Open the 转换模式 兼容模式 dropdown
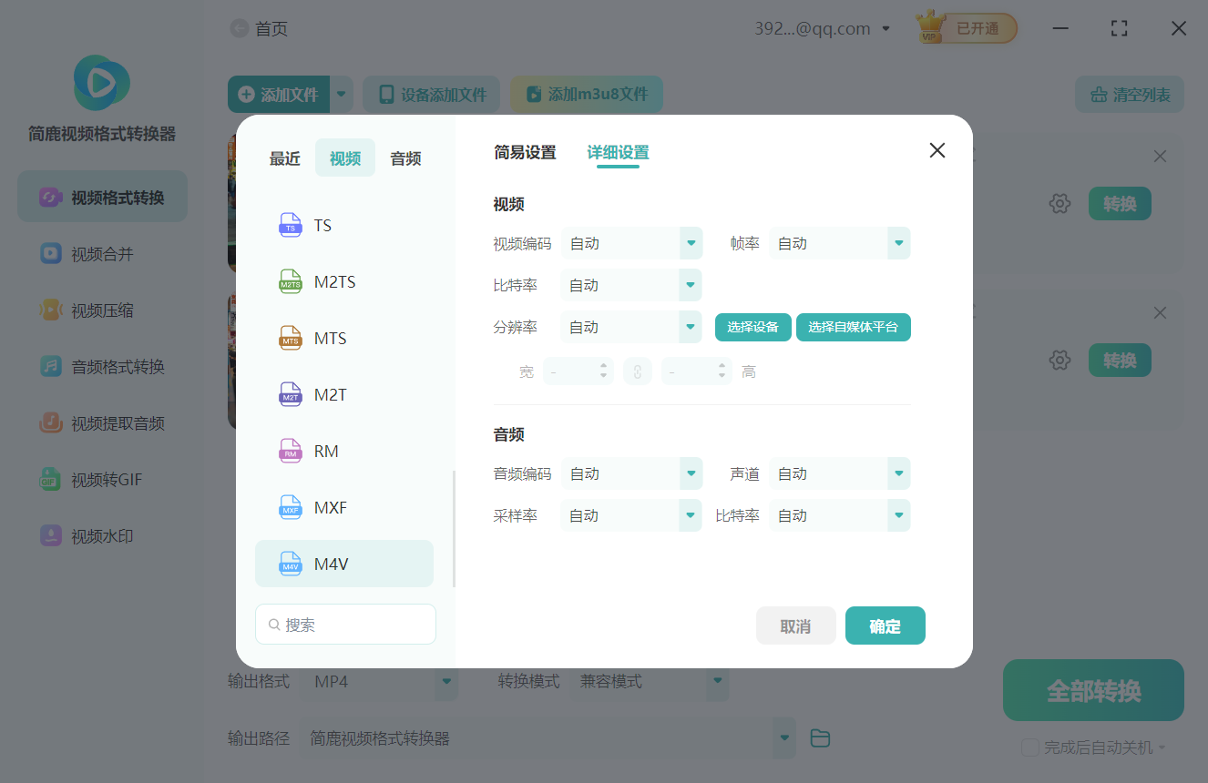 717,681
